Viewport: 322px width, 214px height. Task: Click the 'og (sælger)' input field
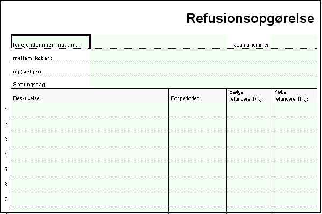203,70
